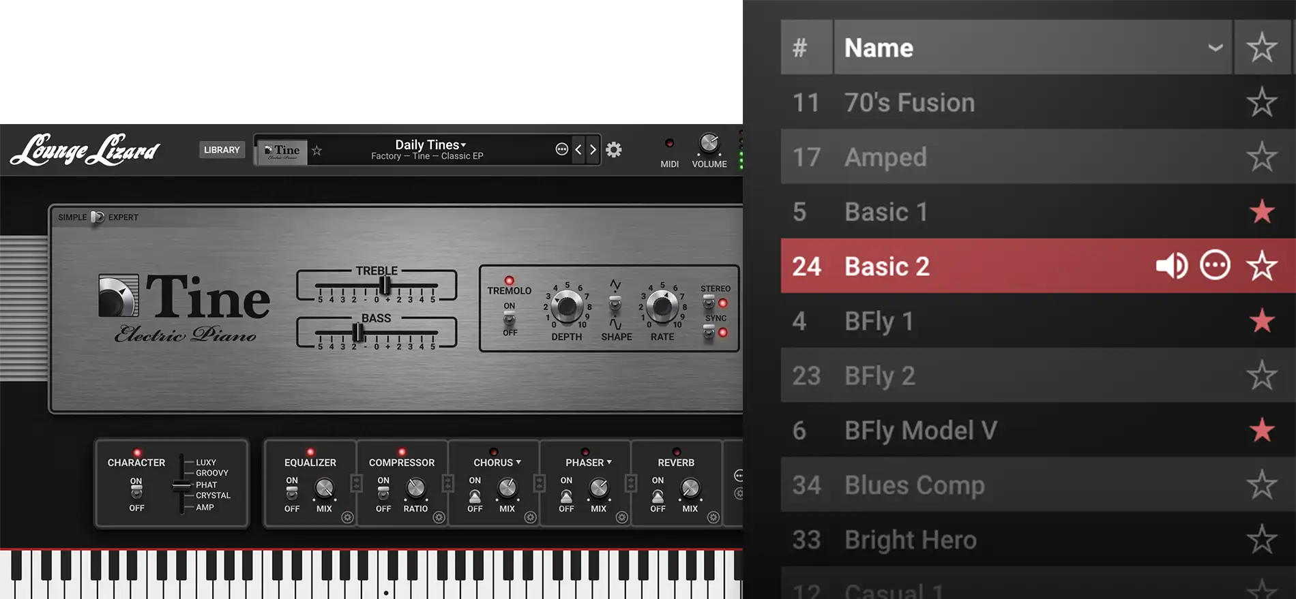This screenshot has width=1296, height=599.
Task: Toggle the Reverb on/off switch
Action: pyautogui.click(x=658, y=495)
